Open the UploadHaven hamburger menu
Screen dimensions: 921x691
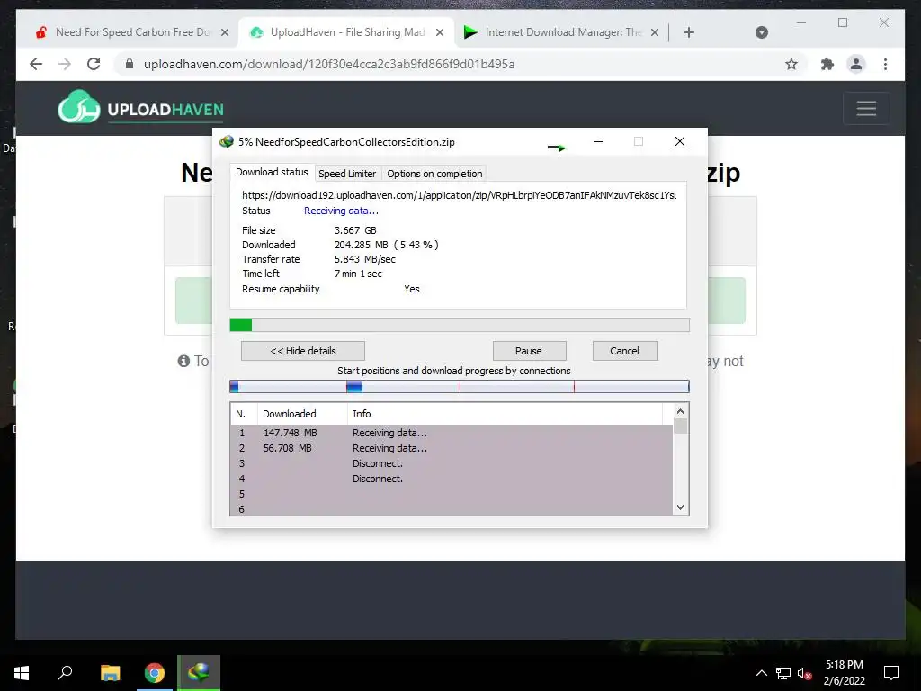tap(866, 108)
